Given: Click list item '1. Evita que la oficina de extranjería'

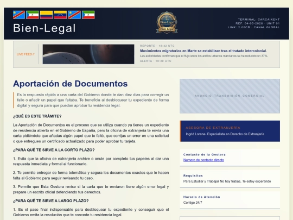Looking at the screenshot, I should tap(91, 161).
